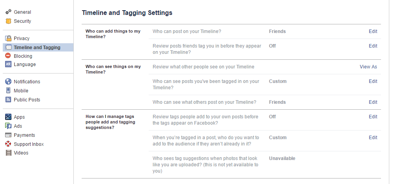Go to the Payments settings page

(x=24, y=135)
